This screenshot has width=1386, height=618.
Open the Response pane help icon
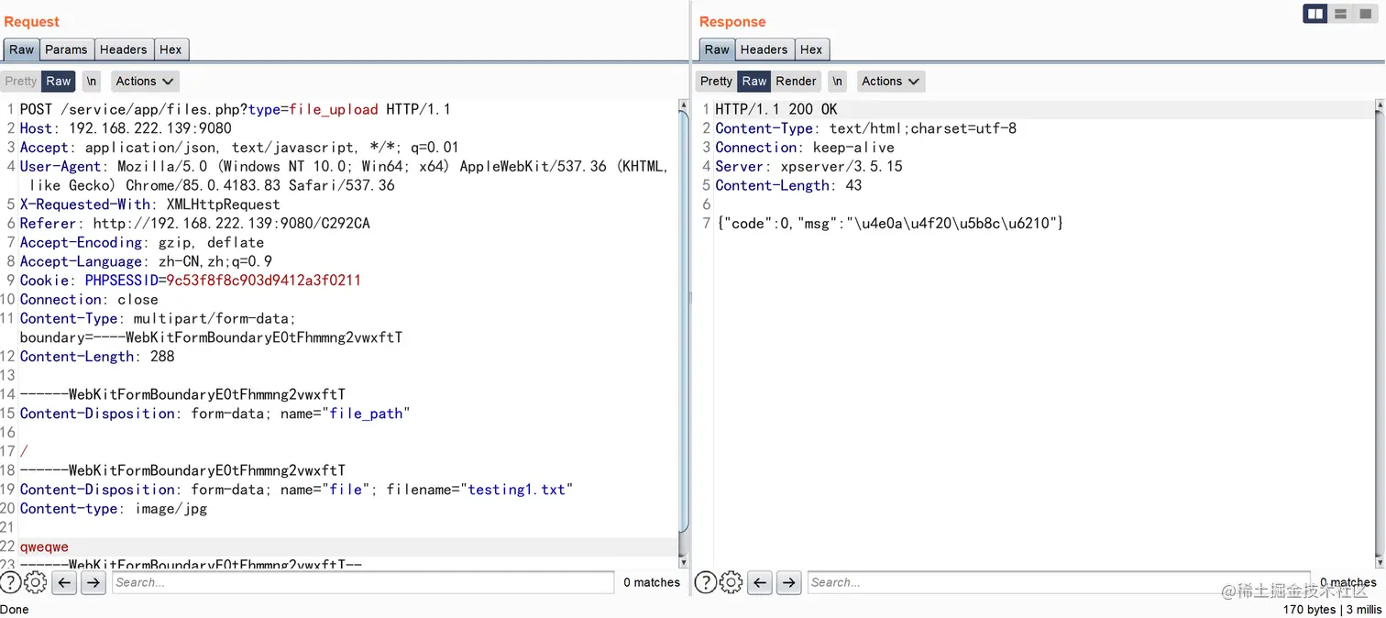coord(705,582)
